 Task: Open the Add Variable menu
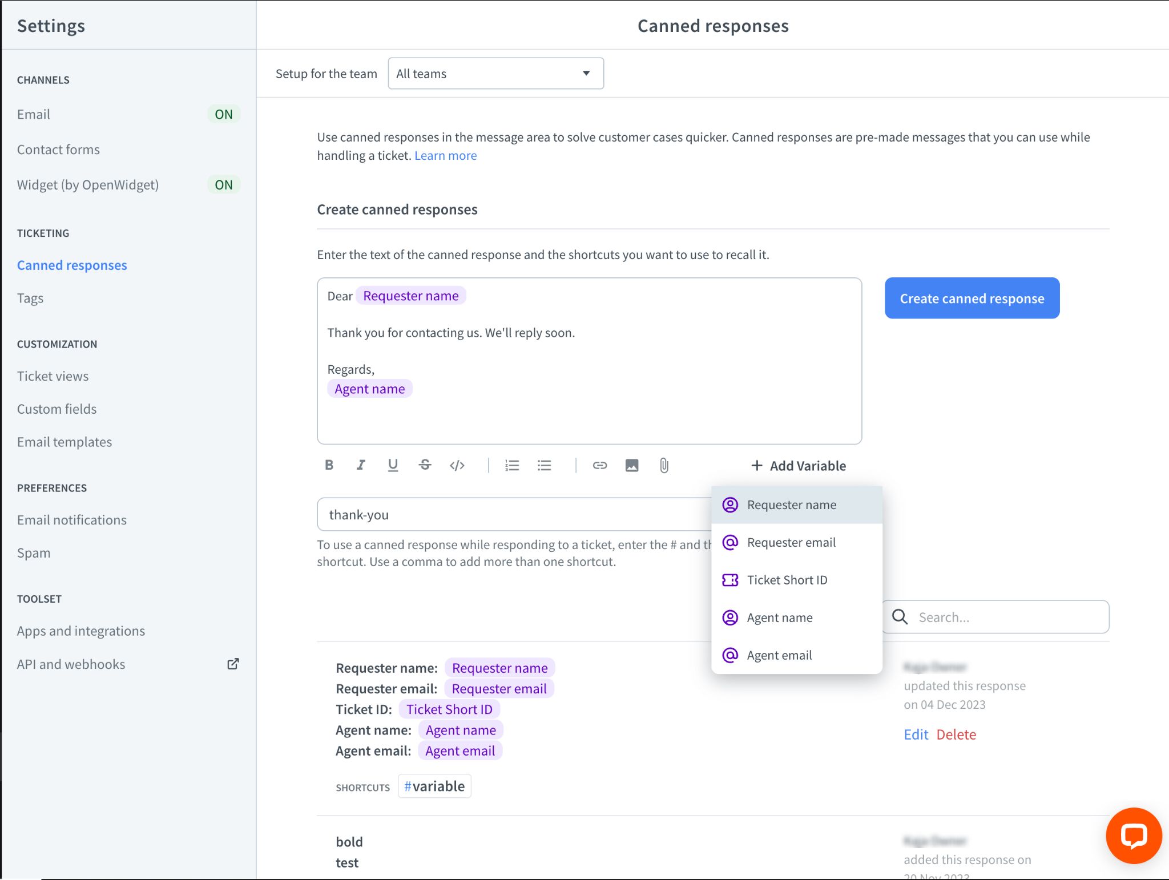coord(799,466)
